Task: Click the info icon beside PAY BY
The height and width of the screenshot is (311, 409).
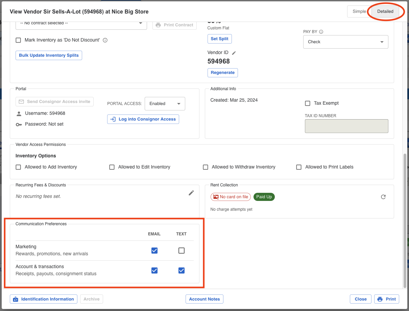Action: click(321, 32)
